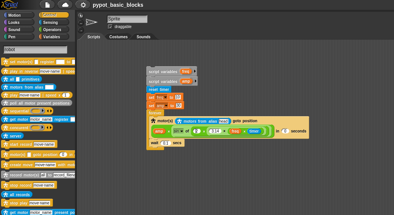The width and height of the screenshot is (394, 215).
Task: Select the Variables block category
Action: tap(54, 37)
